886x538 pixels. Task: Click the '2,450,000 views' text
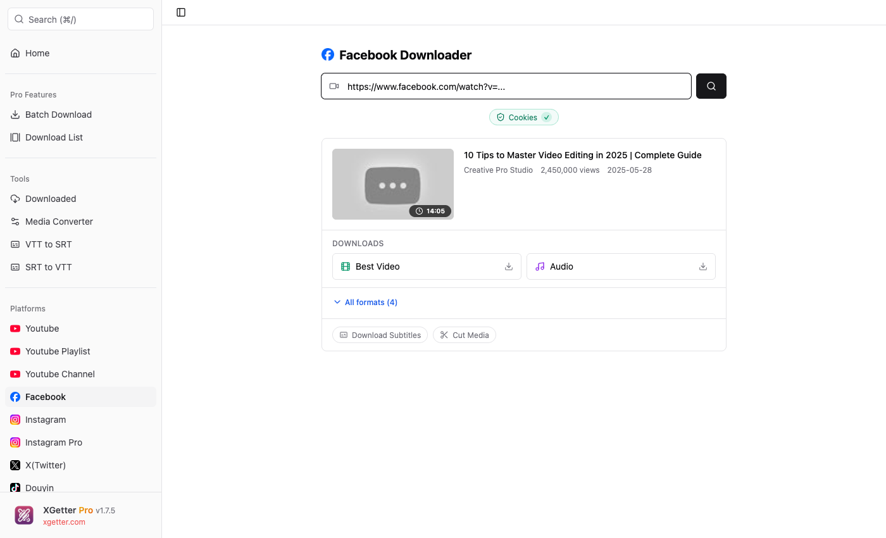(x=570, y=170)
